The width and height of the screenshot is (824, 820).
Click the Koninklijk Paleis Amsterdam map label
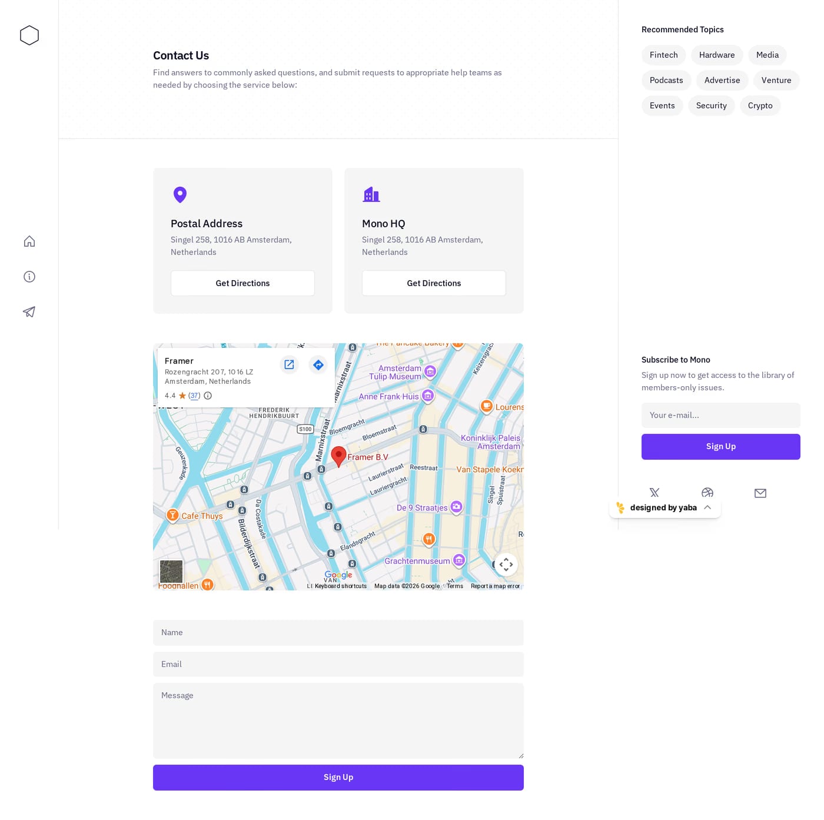tap(491, 442)
